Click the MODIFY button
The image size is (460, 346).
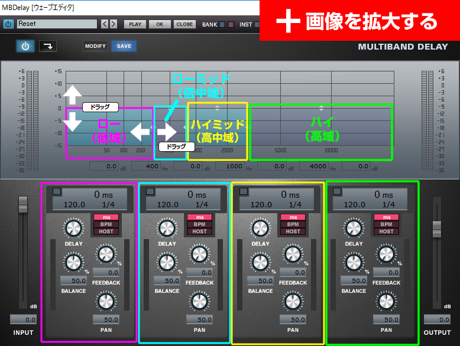pyautogui.click(x=95, y=46)
